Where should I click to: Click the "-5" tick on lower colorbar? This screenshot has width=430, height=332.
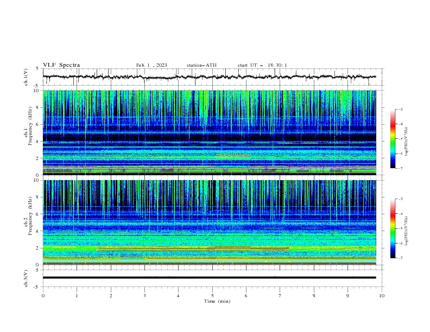(400, 228)
